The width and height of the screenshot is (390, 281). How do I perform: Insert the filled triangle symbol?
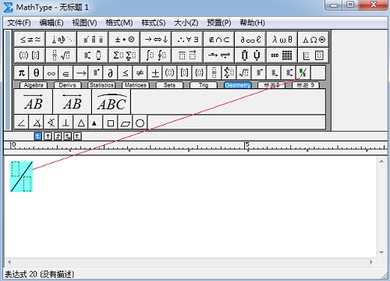point(95,123)
